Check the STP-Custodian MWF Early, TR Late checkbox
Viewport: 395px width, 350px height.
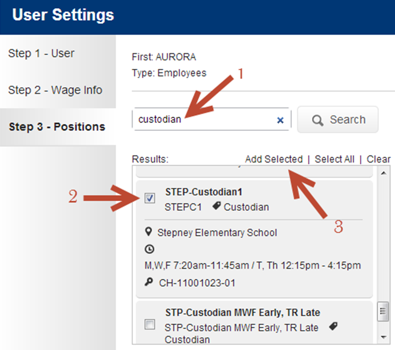tap(150, 324)
